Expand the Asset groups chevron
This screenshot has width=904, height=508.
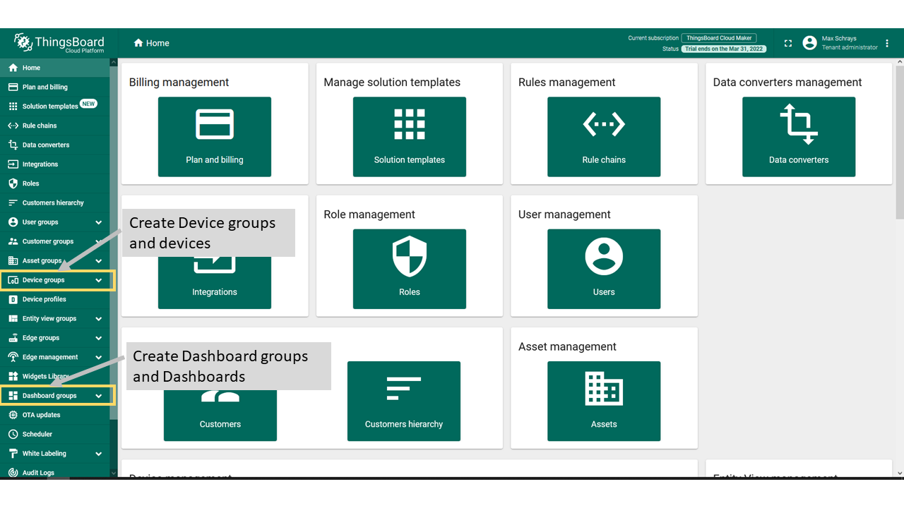click(x=99, y=261)
